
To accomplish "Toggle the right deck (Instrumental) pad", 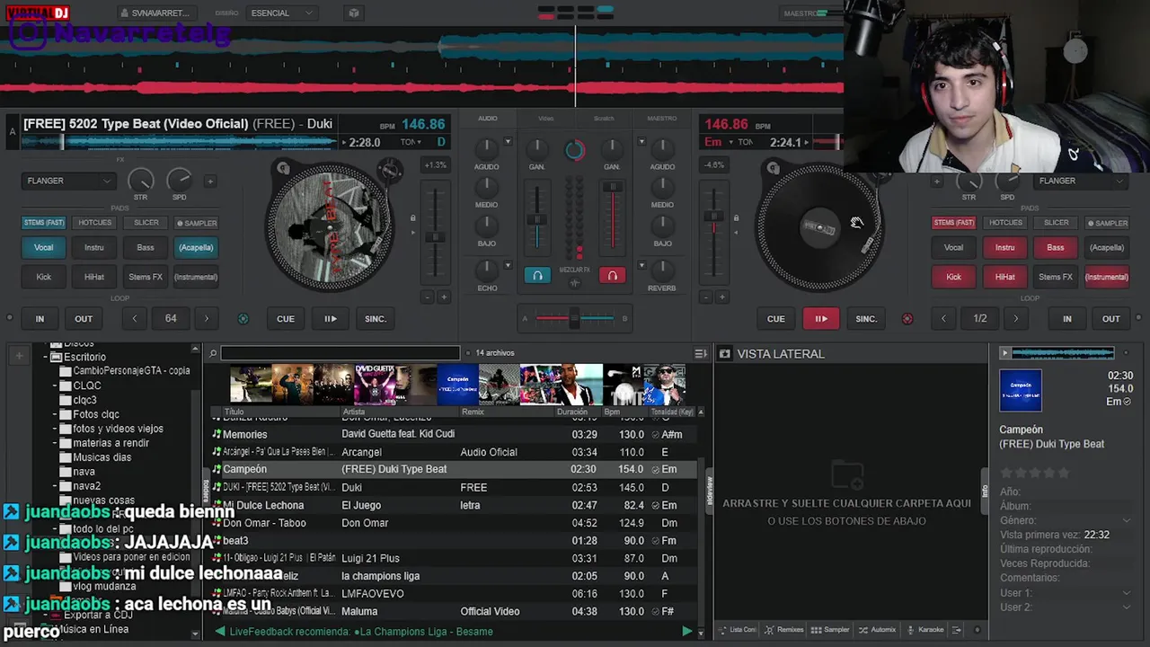I will point(1107,277).
